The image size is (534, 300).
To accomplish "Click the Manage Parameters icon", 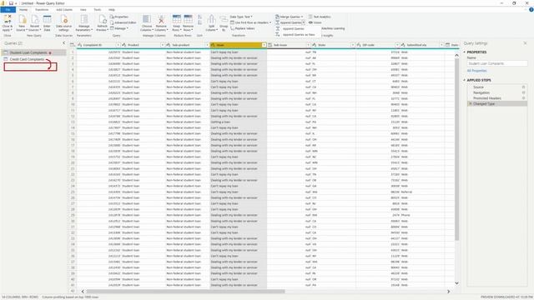I will tap(84, 19).
